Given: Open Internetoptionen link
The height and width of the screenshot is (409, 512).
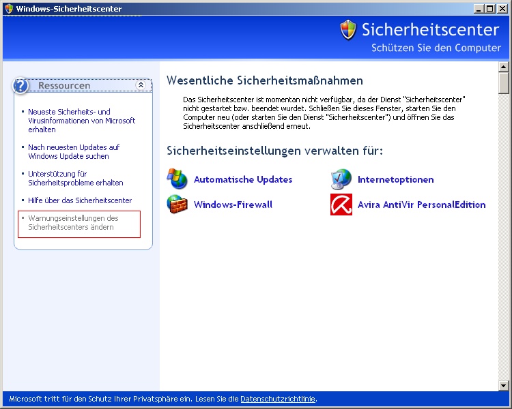Looking at the screenshot, I should pyautogui.click(x=396, y=179).
